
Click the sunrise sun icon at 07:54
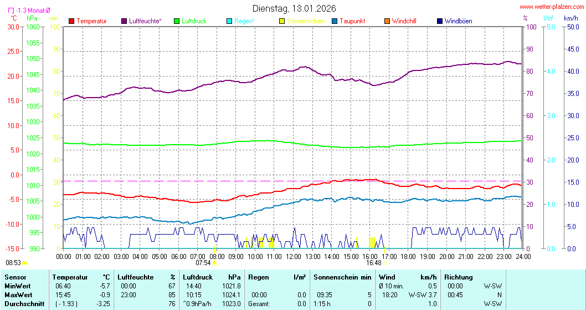point(214,263)
